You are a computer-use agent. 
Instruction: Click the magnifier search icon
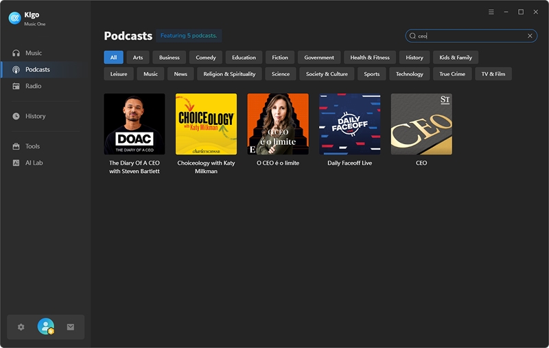tap(412, 36)
